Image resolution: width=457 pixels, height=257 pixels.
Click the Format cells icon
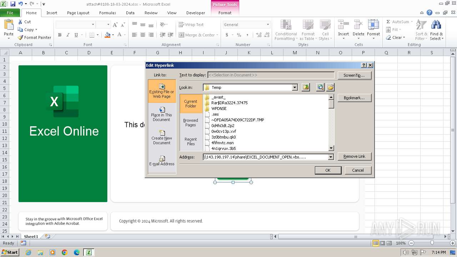[x=373, y=25]
